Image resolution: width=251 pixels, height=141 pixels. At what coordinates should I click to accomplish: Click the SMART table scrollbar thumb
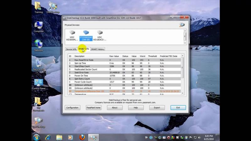[182, 68]
